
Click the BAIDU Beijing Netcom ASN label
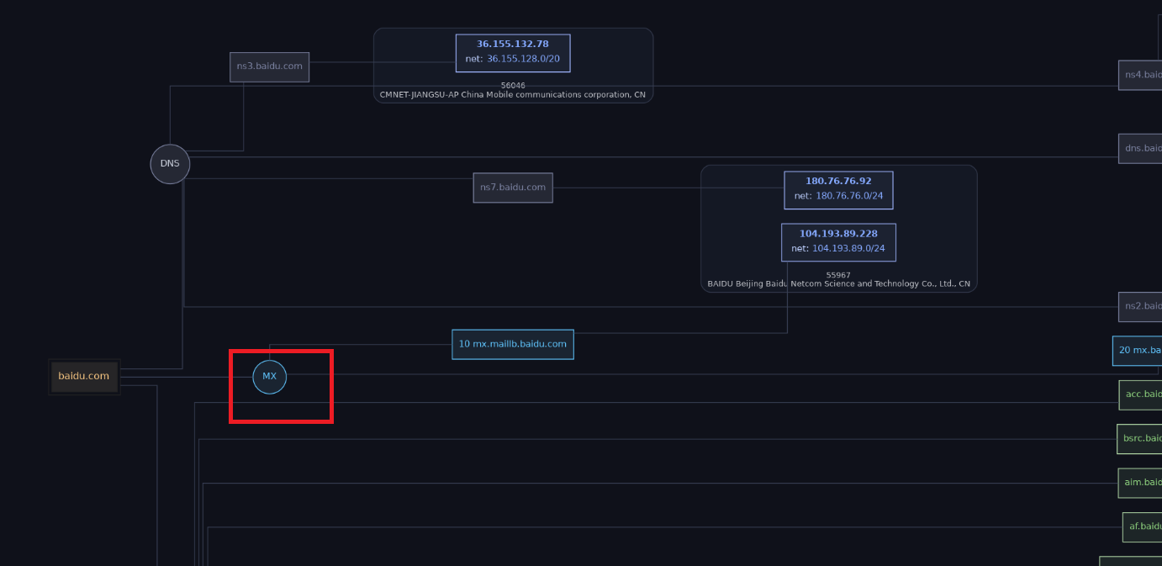[x=838, y=284]
